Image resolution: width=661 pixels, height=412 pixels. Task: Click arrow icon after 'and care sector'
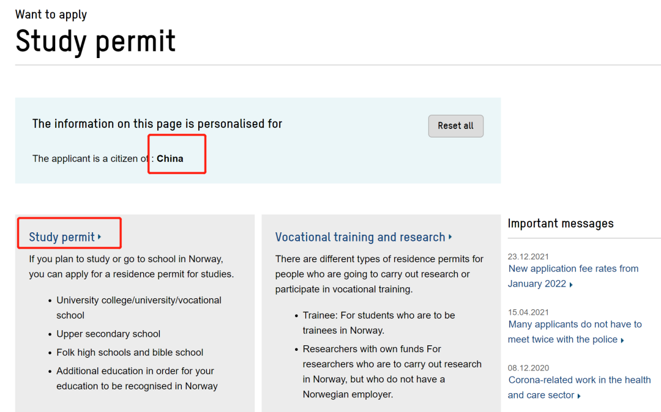point(580,396)
